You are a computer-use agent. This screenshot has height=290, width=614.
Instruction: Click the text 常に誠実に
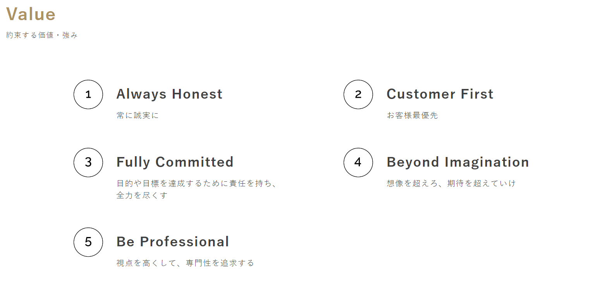pos(138,115)
